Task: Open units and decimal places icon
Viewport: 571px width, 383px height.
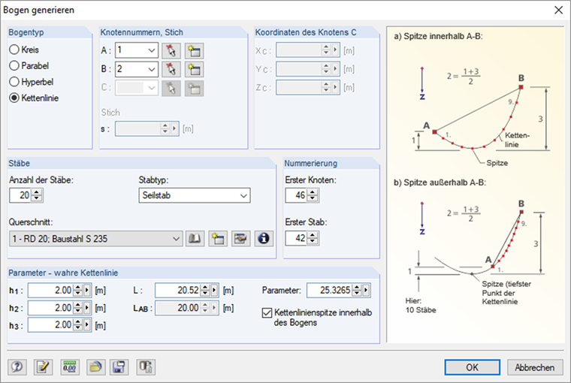Action: (70, 367)
